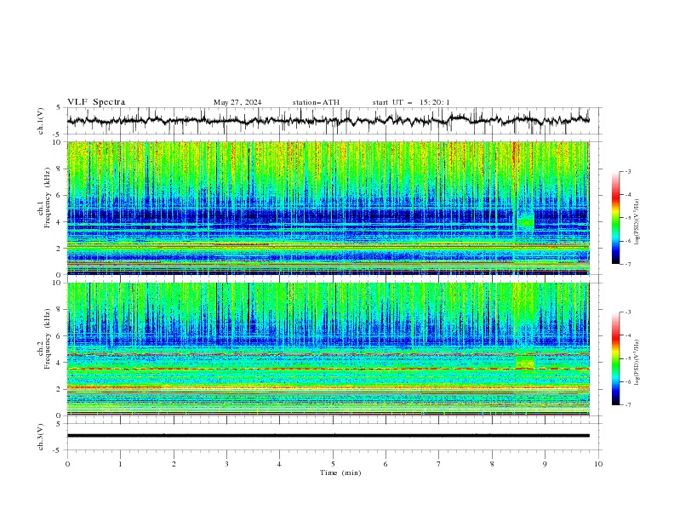Click the time axis tick label "8"
The image size is (674, 521).
492,464
